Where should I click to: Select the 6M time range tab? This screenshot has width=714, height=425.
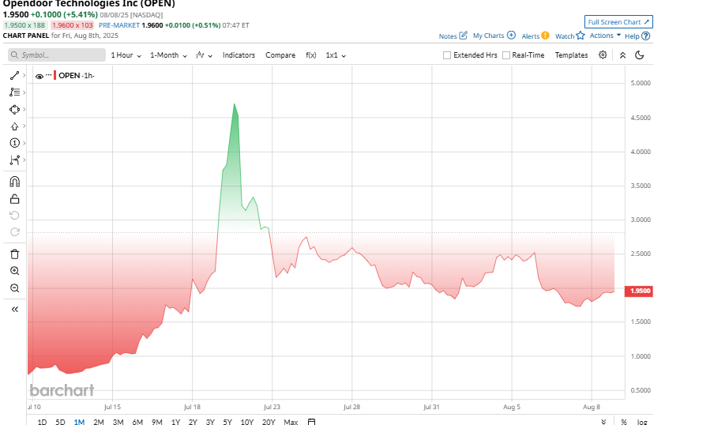pyautogui.click(x=137, y=422)
